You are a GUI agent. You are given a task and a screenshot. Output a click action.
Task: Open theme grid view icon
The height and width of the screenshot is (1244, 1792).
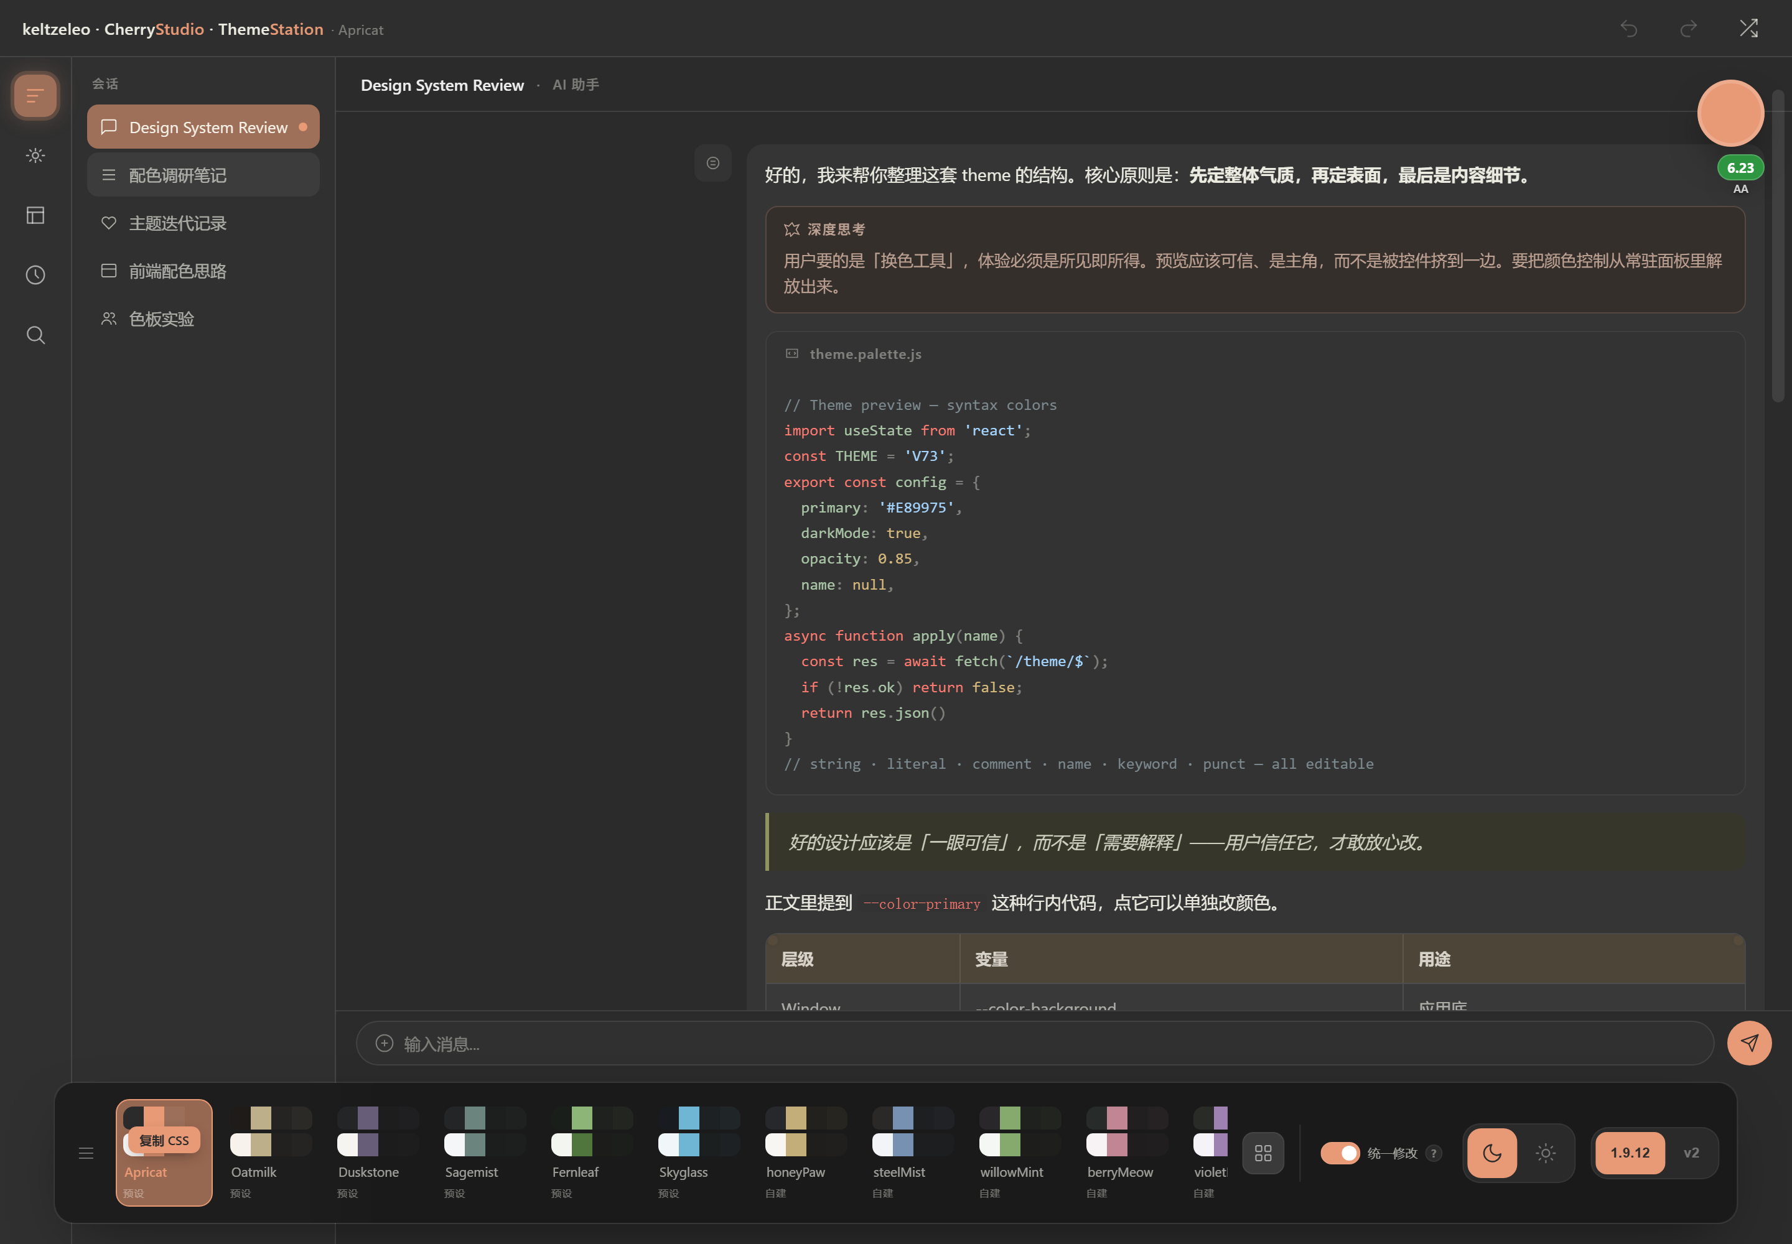[1263, 1153]
